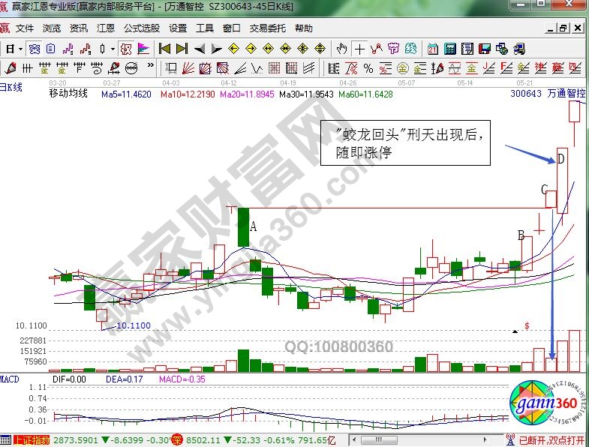Open the 交易委托 menu

[267, 28]
